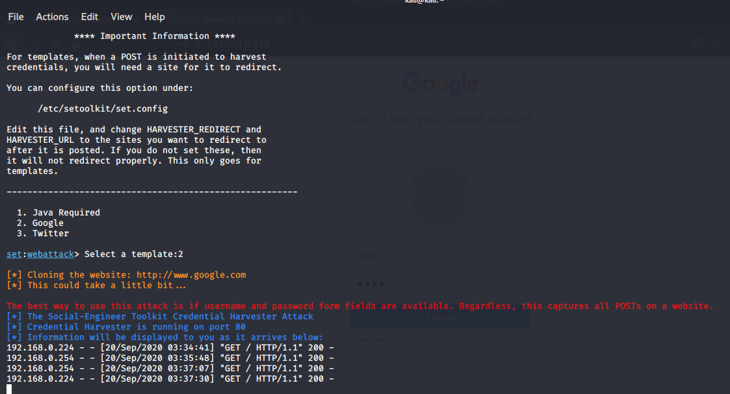Open the View menu
The width and height of the screenshot is (730, 394).
[x=122, y=17]
